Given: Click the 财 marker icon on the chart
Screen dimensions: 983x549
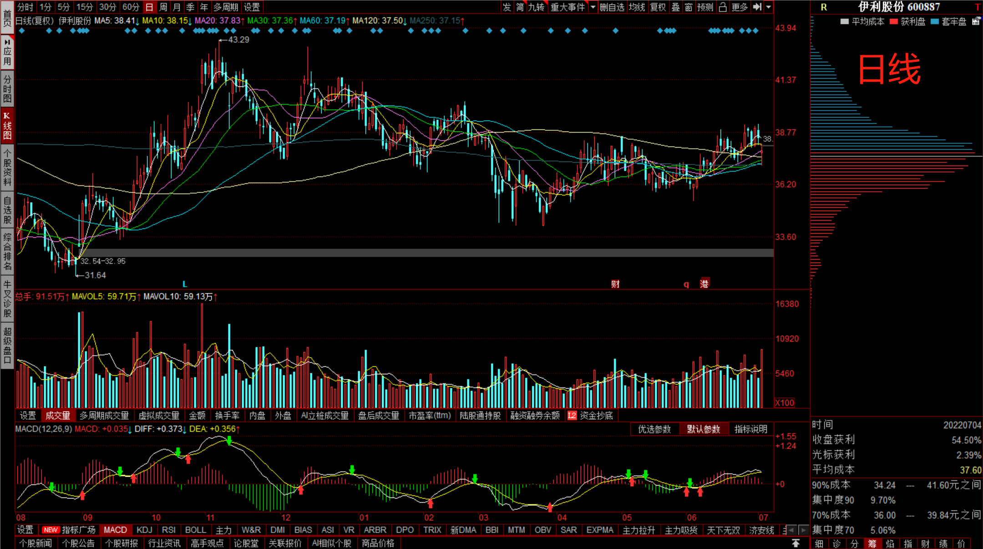Looking at the screenshot, I should click(x=615, y=284).
